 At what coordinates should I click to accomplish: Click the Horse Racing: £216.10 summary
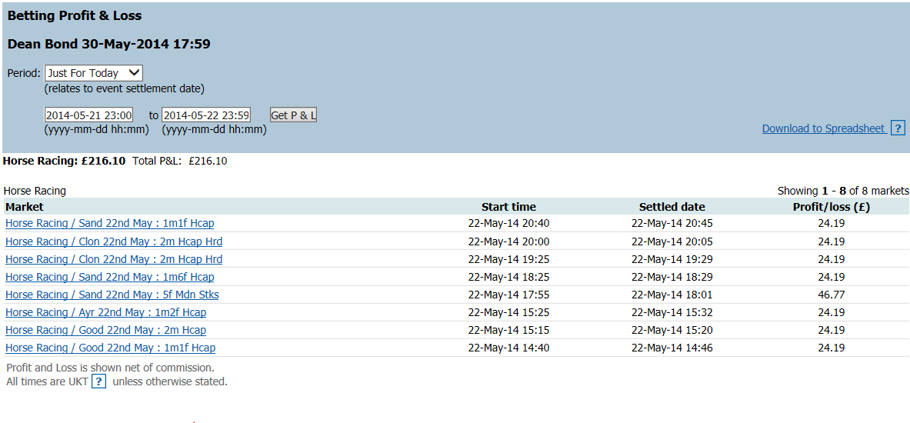64,161
